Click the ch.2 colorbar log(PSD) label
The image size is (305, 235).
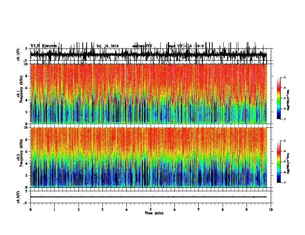(288, 163)
